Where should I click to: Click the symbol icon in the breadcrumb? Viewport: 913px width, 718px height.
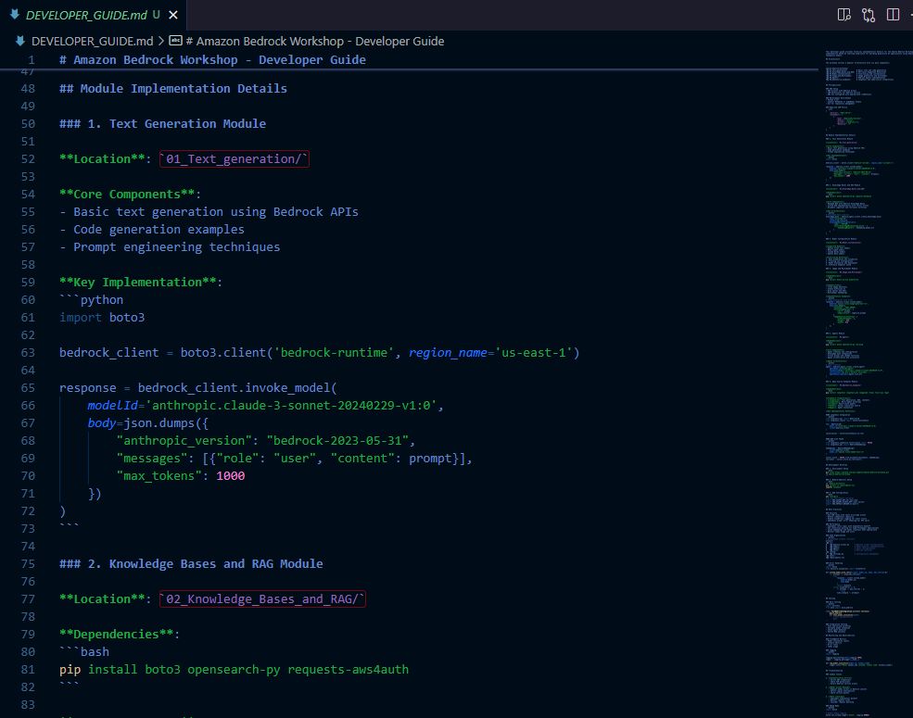[175, 41]
